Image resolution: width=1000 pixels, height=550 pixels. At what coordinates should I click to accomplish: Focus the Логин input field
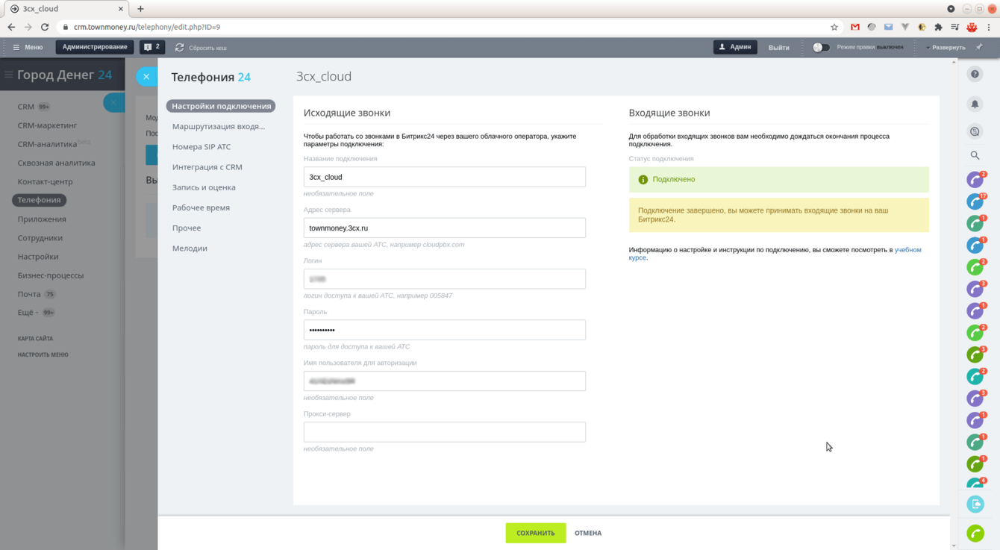[445, 279]
